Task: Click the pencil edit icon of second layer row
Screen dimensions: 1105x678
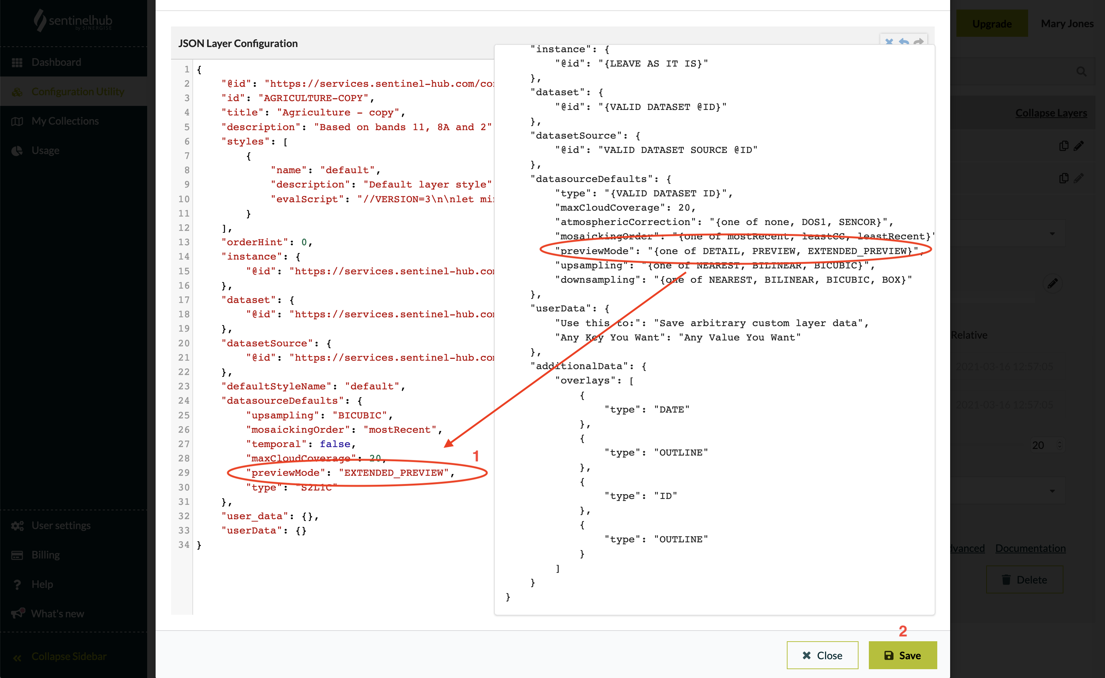Action: coord(1079,178)
